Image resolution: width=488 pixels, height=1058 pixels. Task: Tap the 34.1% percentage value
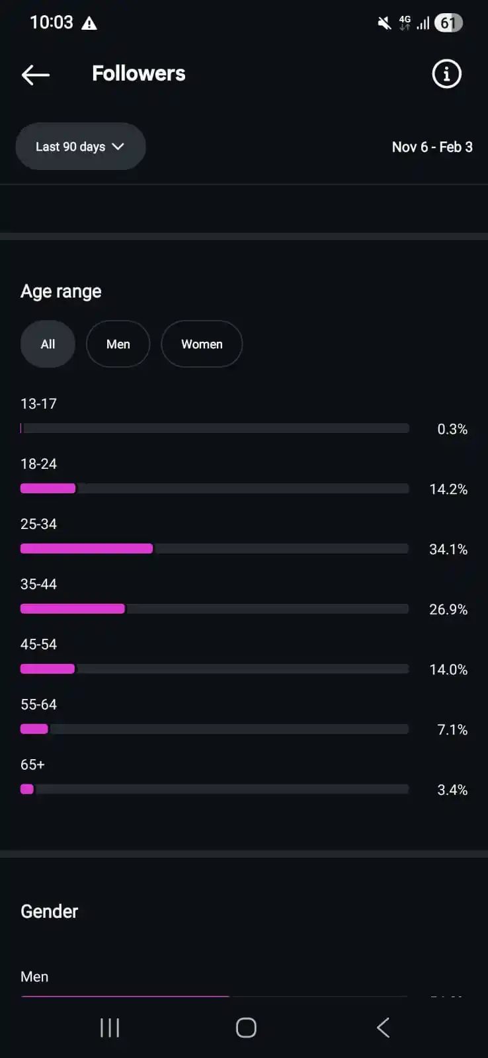pyautogui.click(x=448, y=549)
